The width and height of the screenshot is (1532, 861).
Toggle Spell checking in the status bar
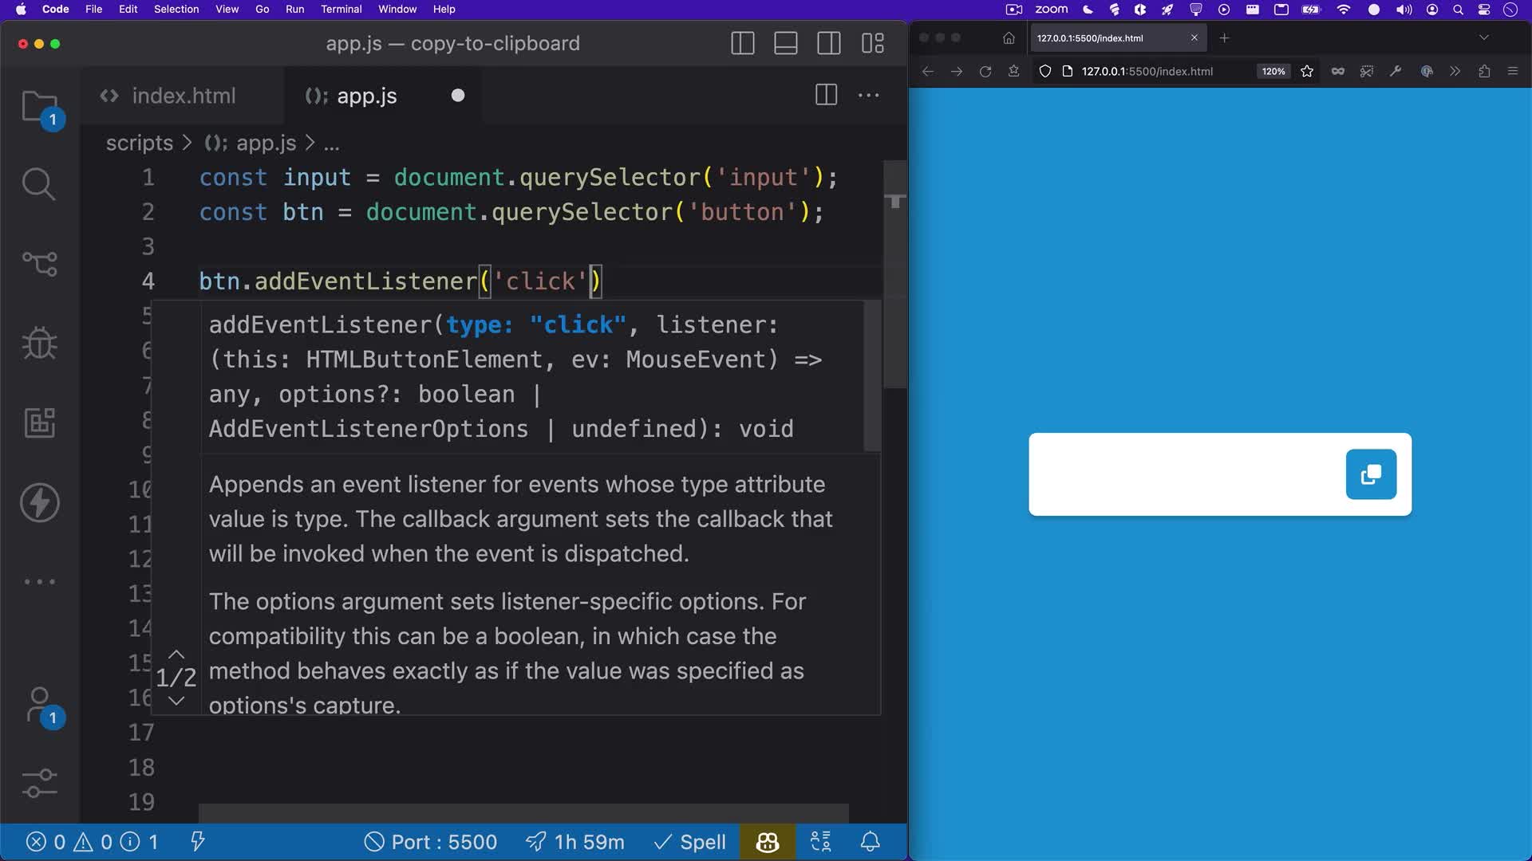pyautogui.click(x=689, y=841)
